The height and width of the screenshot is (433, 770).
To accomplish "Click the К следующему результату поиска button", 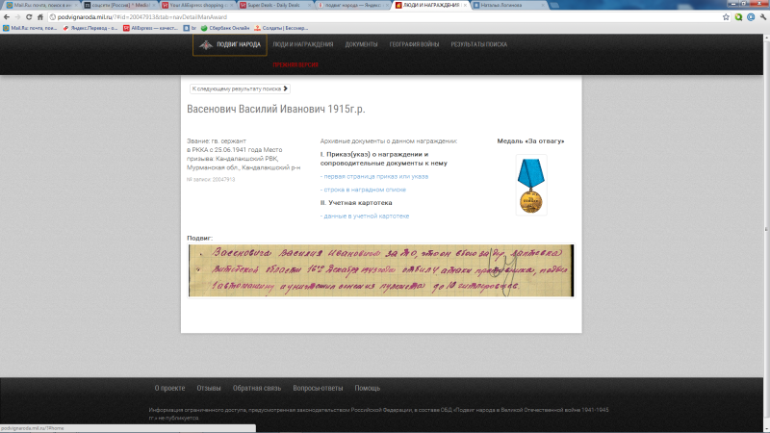I will [239, 89].
